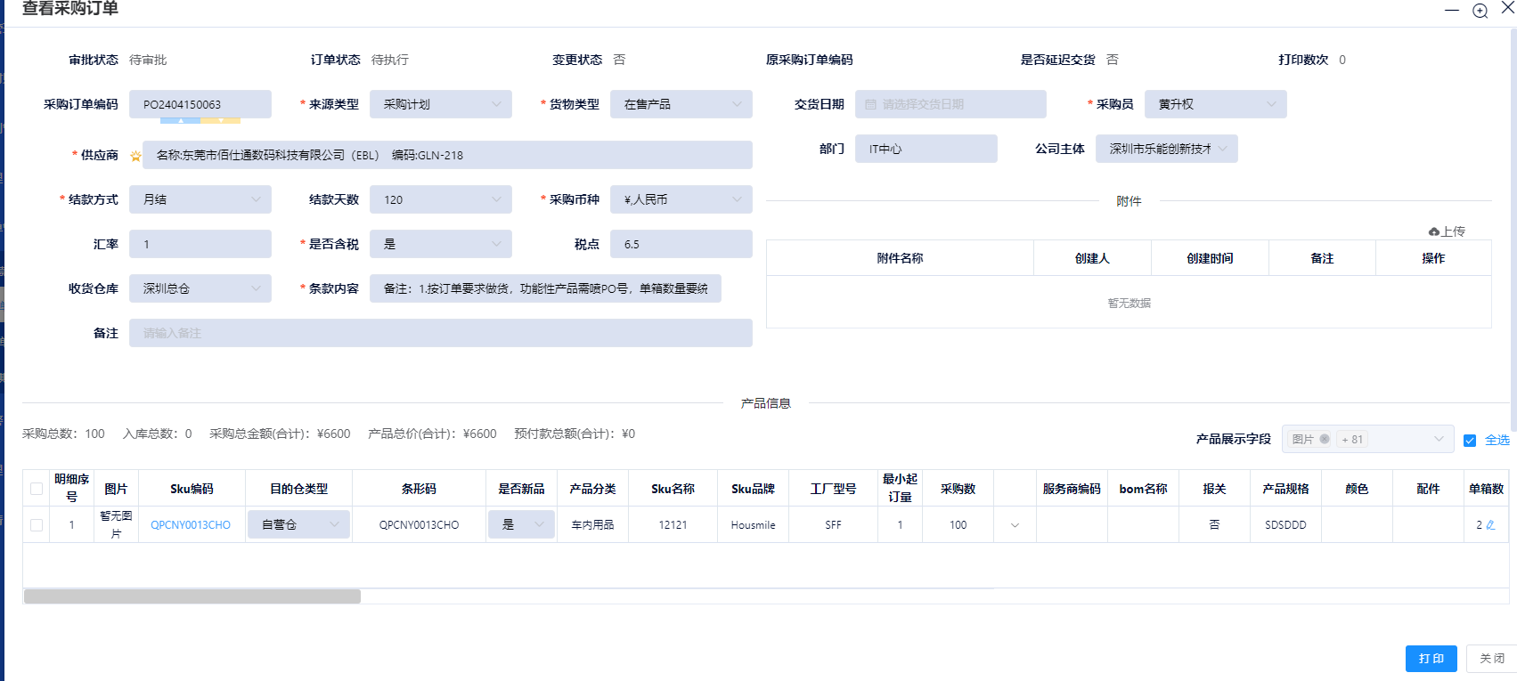Click the blue up-arrow tab under order code
The image size is (1517, 681).
click(x=181, y=120)
